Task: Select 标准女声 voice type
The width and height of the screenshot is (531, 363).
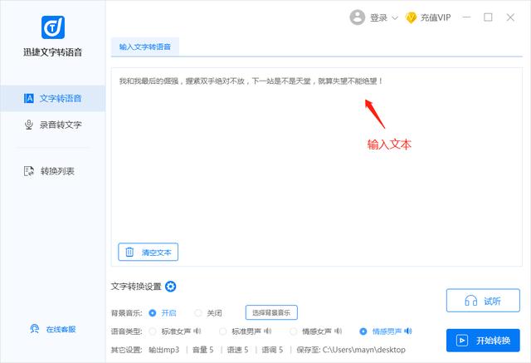Action: click(x=172, y=331)
